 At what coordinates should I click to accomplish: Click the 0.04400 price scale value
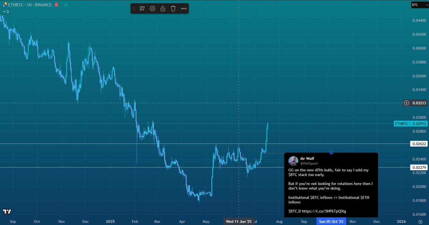click(419, 20)
